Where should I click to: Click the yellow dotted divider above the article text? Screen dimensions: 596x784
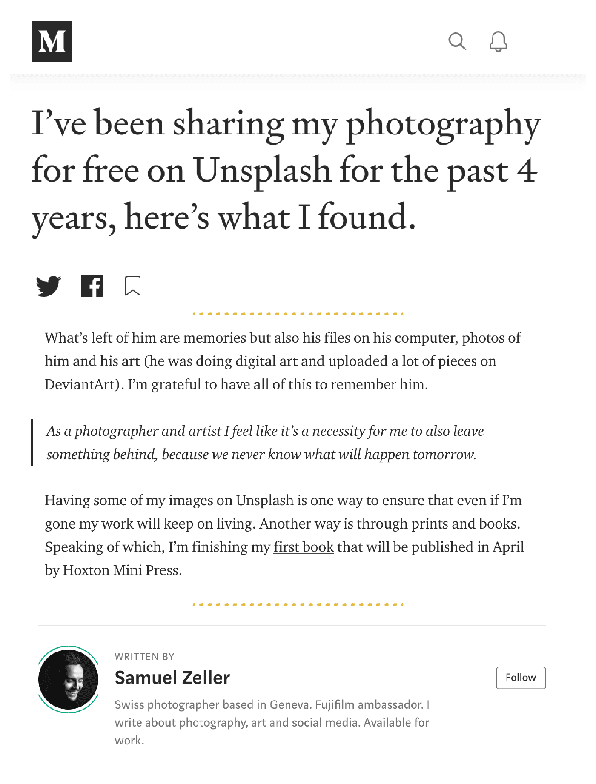[298, 314]
